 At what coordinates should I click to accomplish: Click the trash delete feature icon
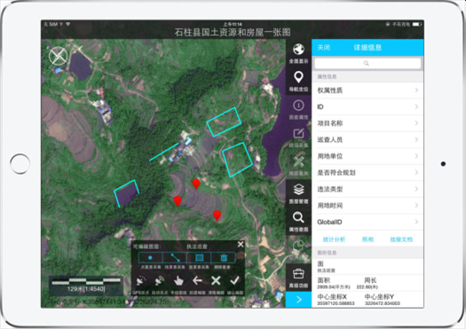point(224,257)
